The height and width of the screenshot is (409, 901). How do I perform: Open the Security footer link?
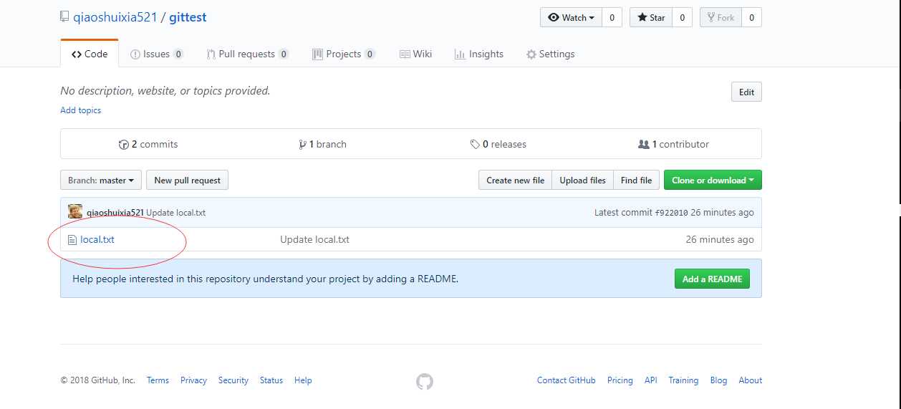coord(233,380)
